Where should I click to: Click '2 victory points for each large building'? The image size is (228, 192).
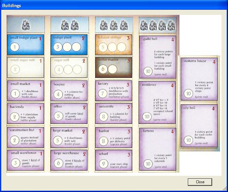(x=163, y=54)
